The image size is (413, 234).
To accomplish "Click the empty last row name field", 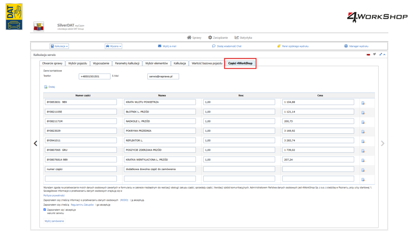I will pyautogui.click(x=160, y=179).
